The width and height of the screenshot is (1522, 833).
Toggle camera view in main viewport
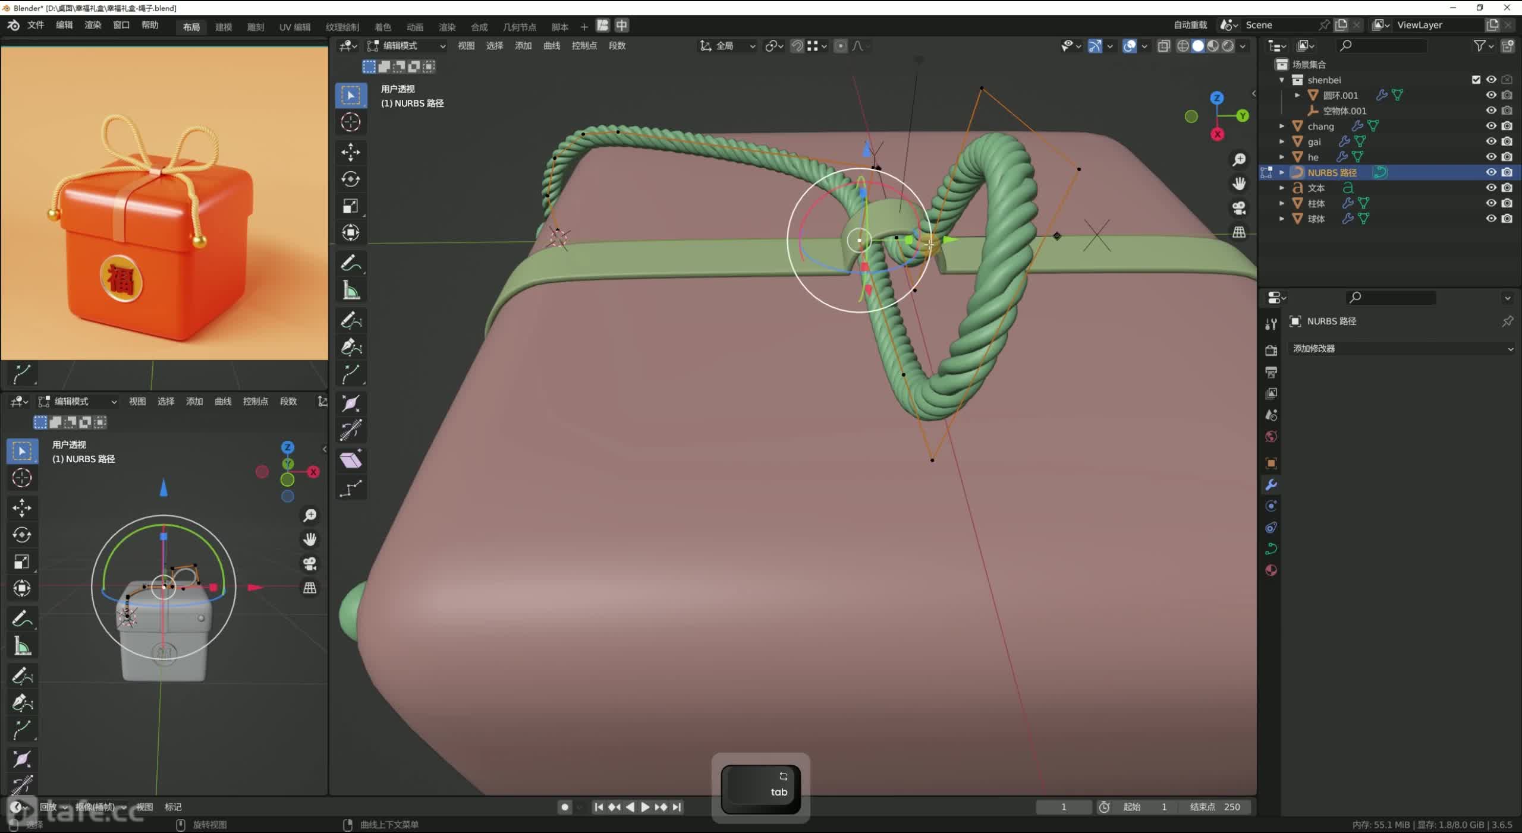(x=1239, y=208)
